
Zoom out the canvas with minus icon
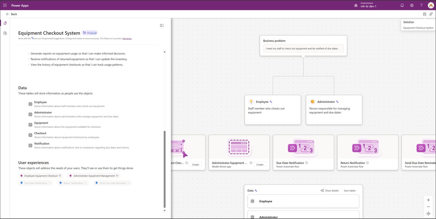click(x=429, y=207)
